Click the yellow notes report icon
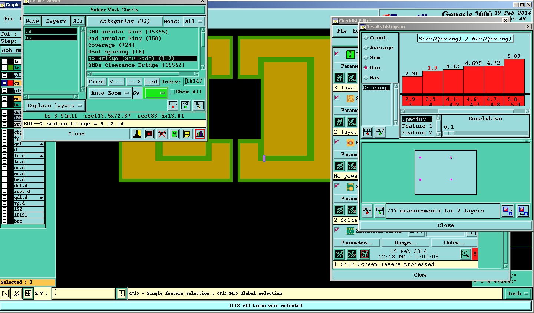This screenshot has width=534, height=313. (x=187, y=134)
